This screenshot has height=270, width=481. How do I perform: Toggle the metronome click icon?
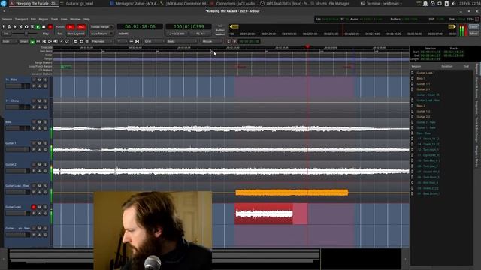[x=9, y=27]
